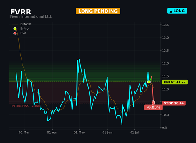
Task: Click the 10.0 price axis label
Action: 165,115
